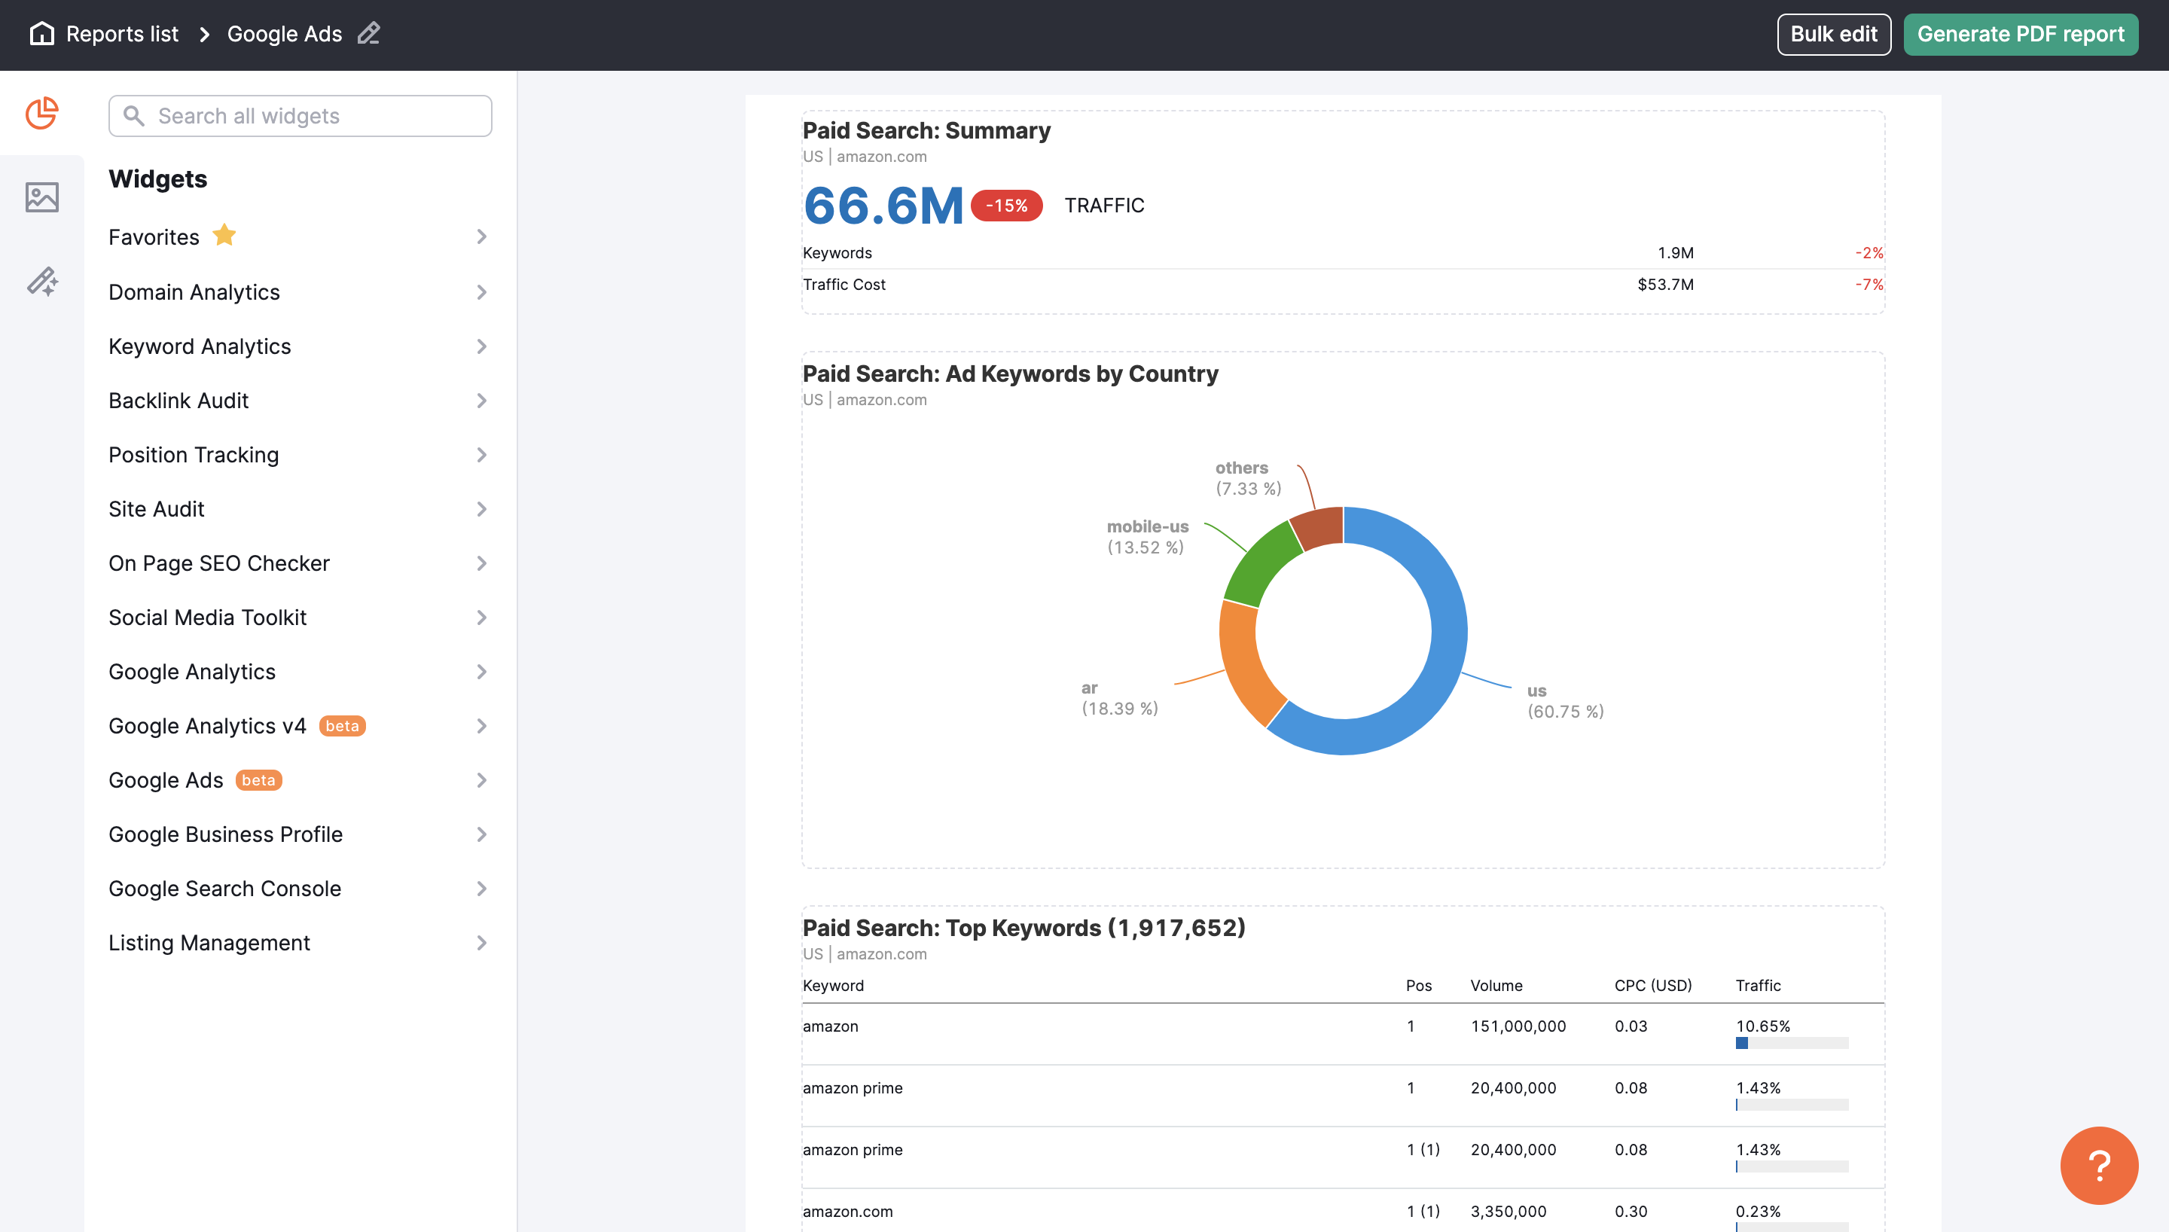This screenshot has height=1232, width=2169.
Task: Click the 66.6M traffic value
Action: pyautogui.click(x=883, y=206)
